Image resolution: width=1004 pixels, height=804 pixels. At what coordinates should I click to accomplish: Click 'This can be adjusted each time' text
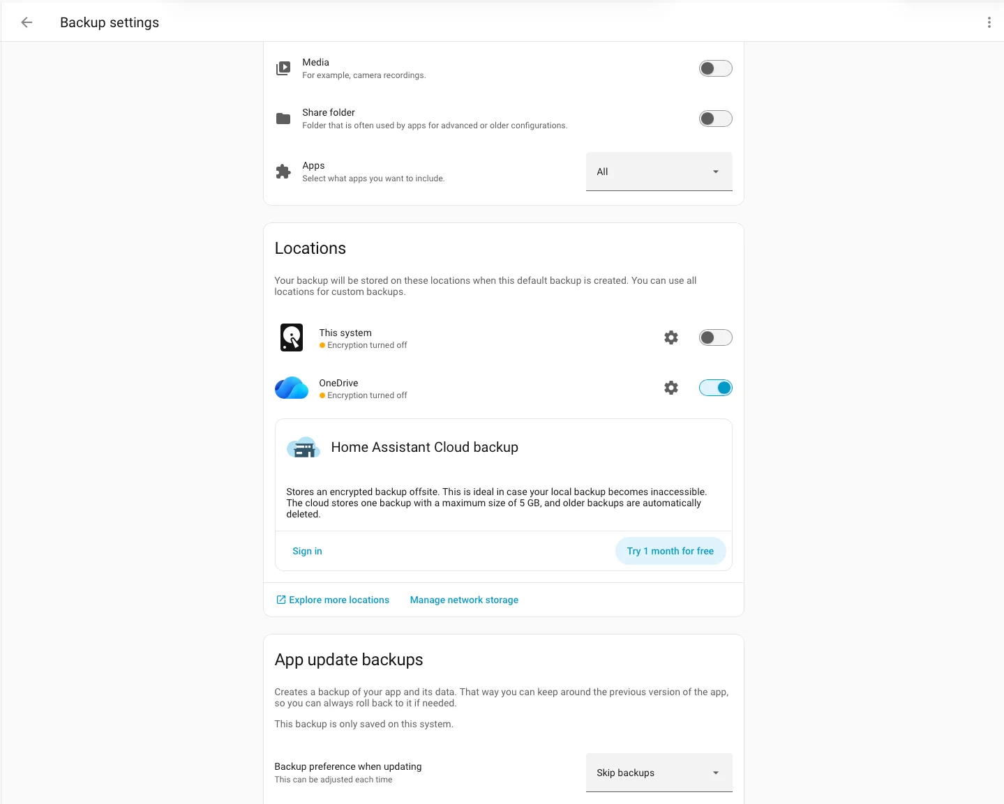pos(334,780)
